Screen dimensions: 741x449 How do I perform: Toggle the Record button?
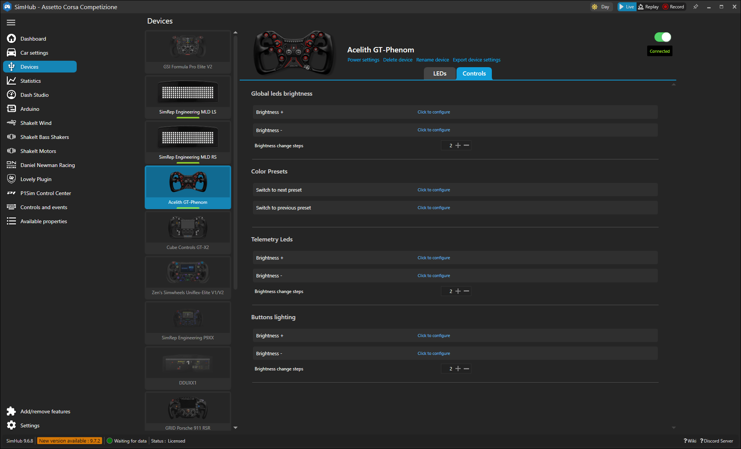tap(673, 7)
